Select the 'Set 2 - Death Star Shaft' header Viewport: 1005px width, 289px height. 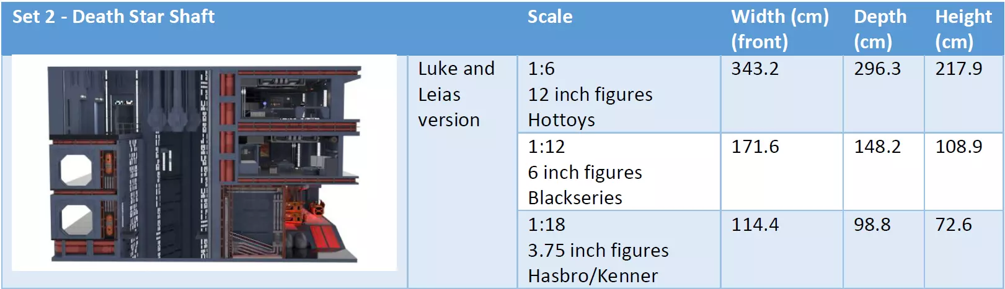[x=113, y=17]
